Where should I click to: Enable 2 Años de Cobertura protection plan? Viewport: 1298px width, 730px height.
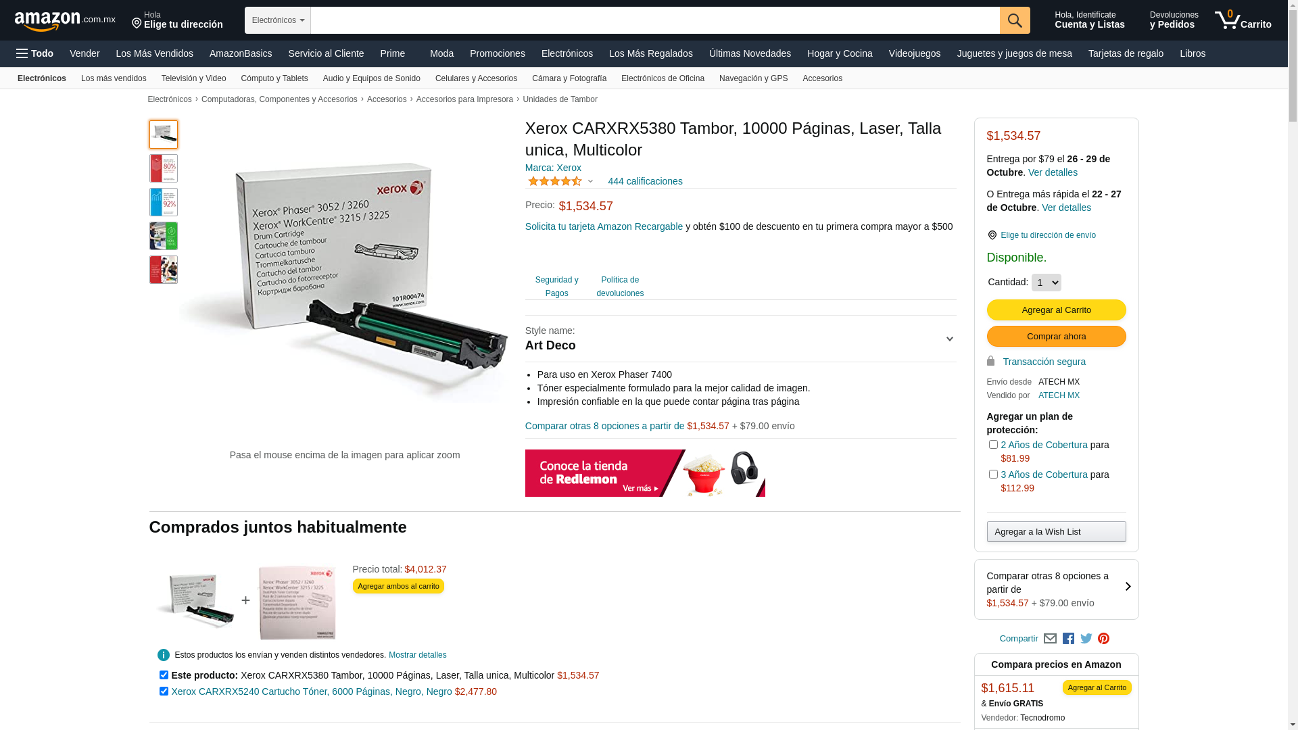coord(993,445)
